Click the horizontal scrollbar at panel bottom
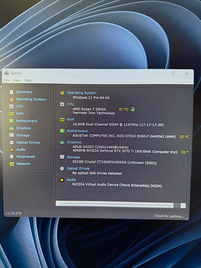 (121, 205)
